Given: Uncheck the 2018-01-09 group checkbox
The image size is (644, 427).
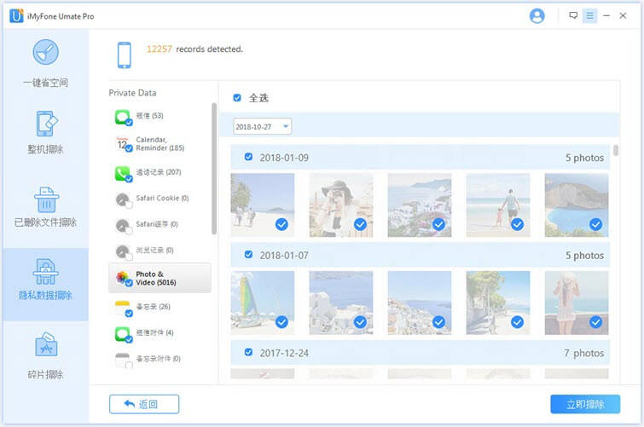Looking at the screenshot, I should click(248, 157).
